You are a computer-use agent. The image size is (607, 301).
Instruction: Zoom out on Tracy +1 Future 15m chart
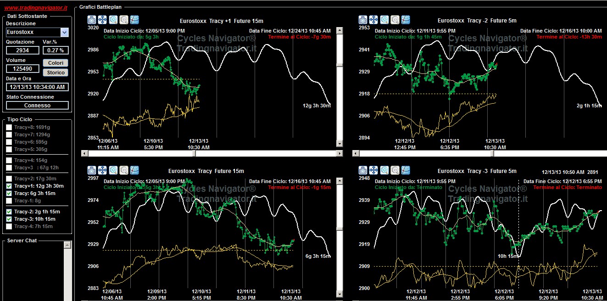[x=124, y=20]
